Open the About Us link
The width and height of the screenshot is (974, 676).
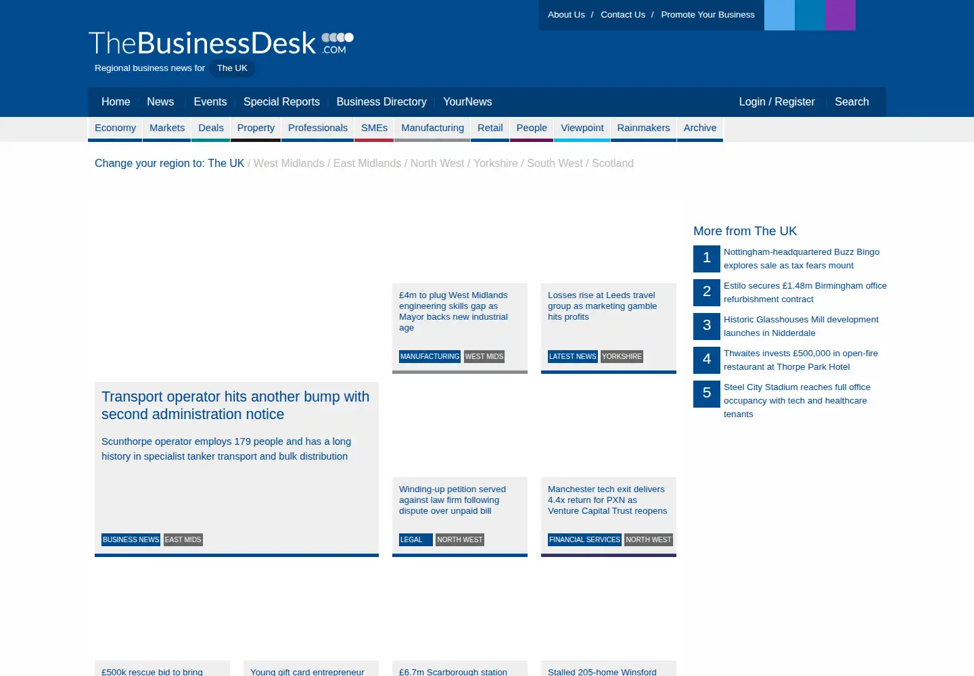coord(566,15)
